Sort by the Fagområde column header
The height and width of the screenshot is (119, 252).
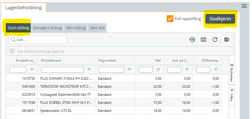click(x=107, y=61)
